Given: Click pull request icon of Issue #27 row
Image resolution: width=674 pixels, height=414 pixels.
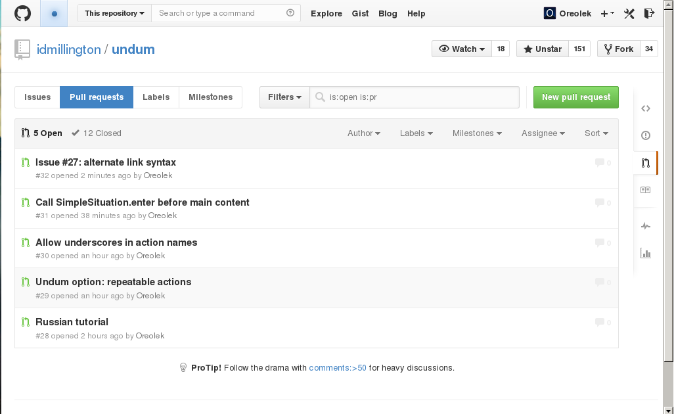Looking at the screenshot, I should pos(26,162).
